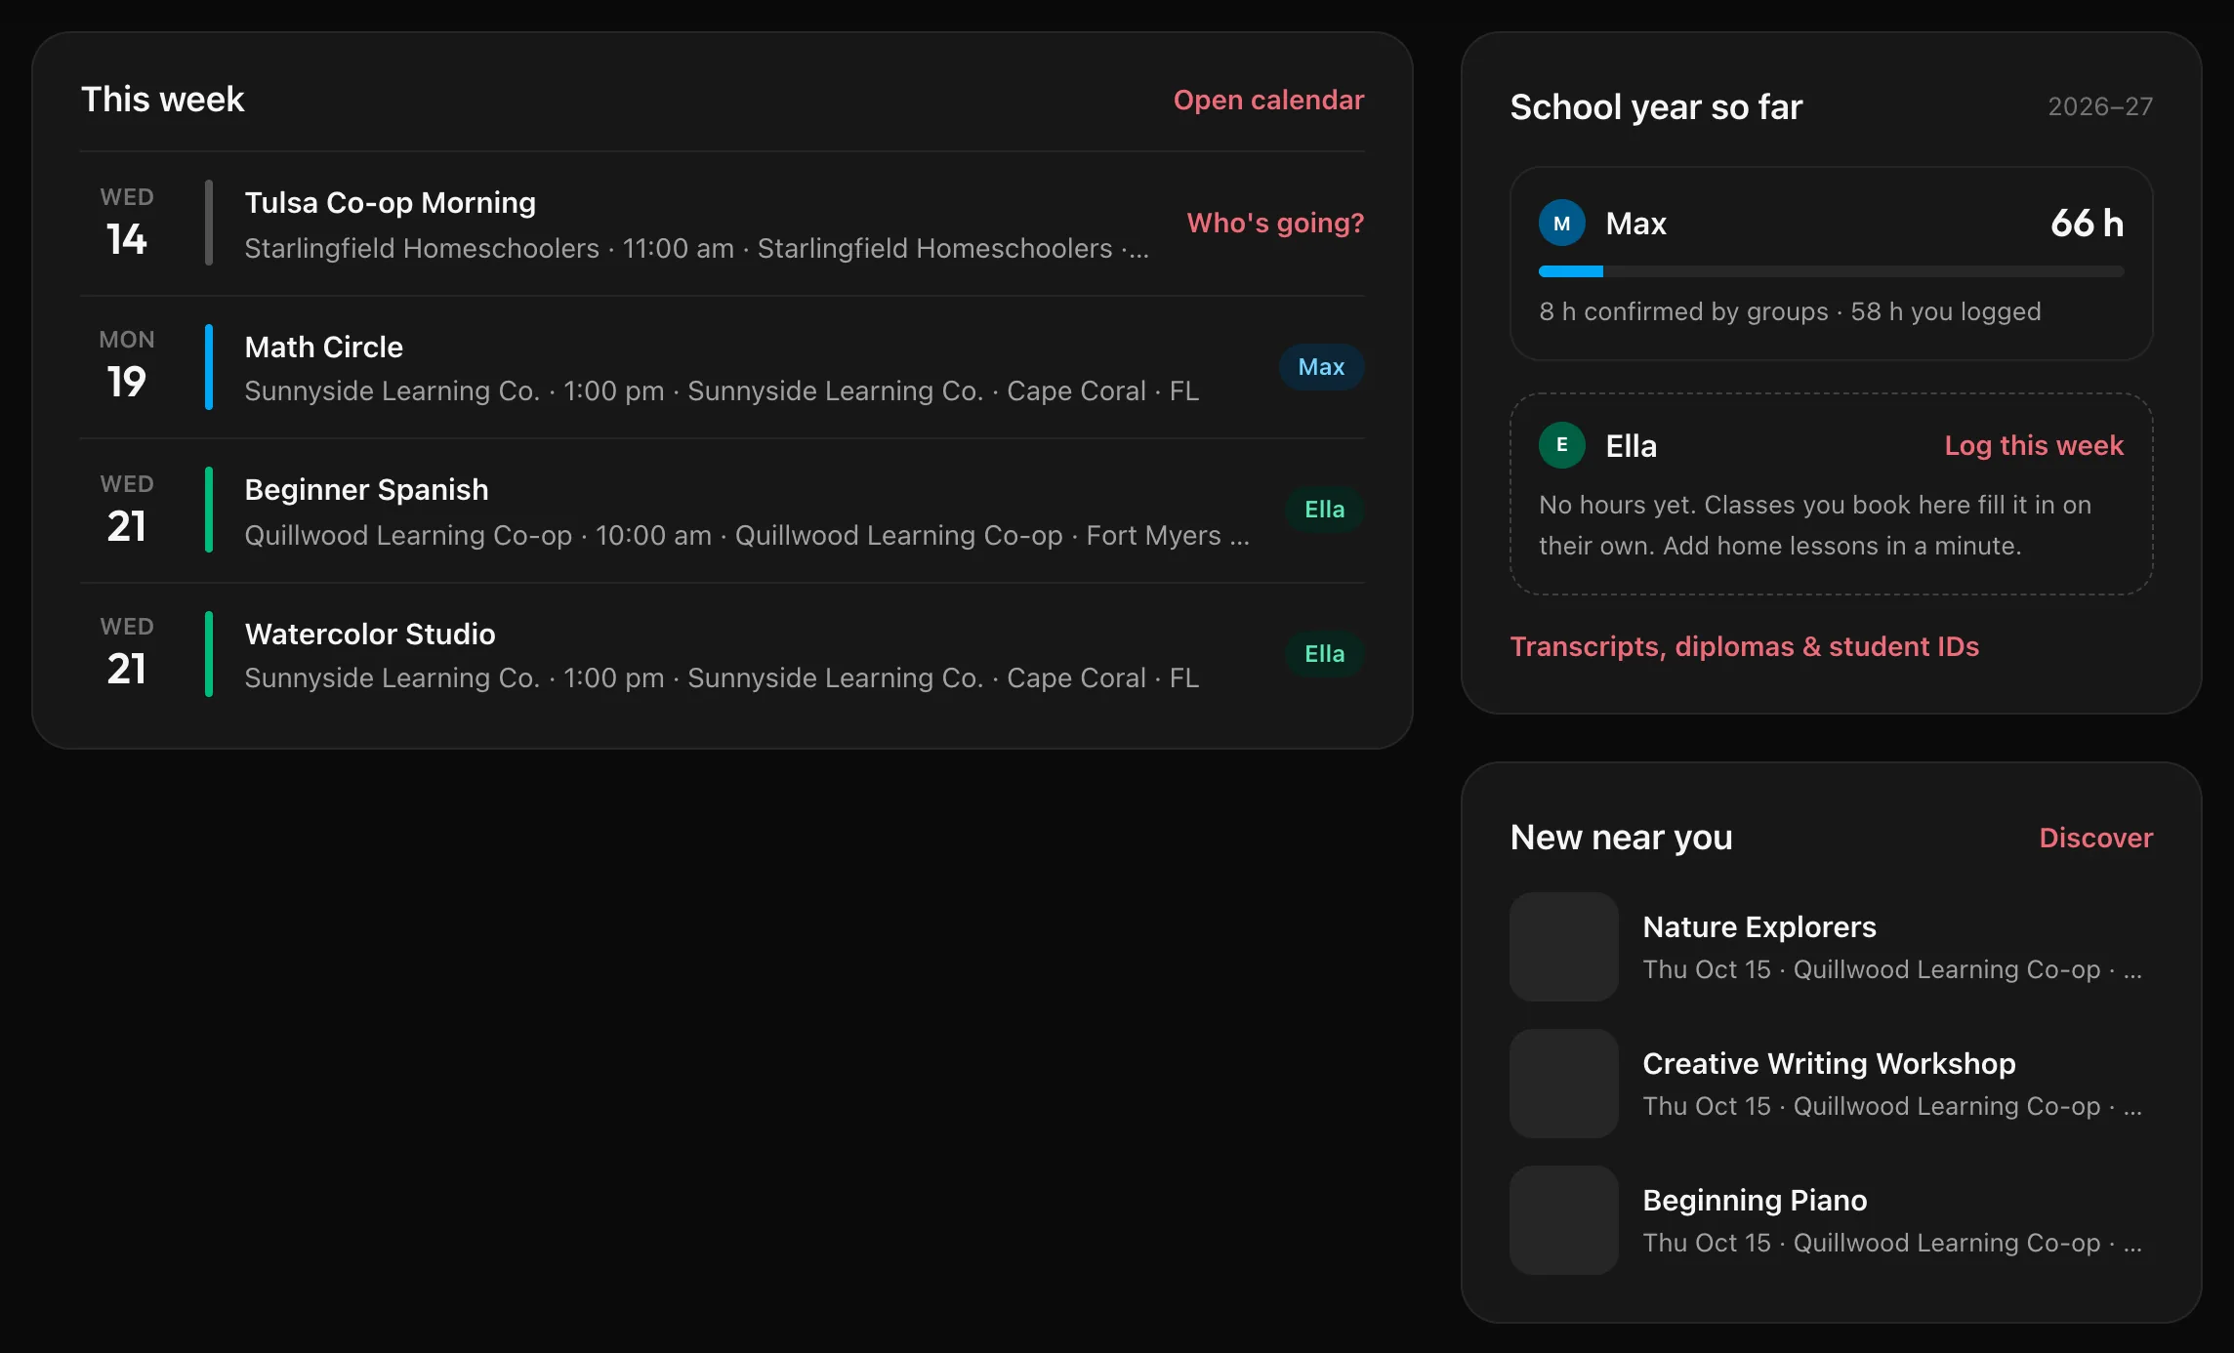
Task: Click "Who's going?" for Tulsa Co-op Morning
Action: click(x=1275, y=223)
